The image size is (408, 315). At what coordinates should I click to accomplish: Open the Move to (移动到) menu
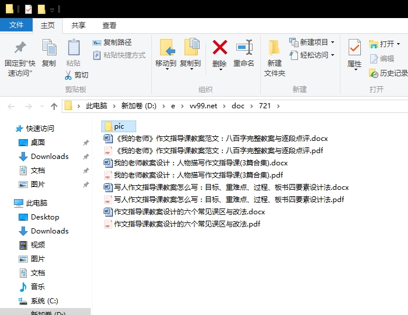point(166,55)
